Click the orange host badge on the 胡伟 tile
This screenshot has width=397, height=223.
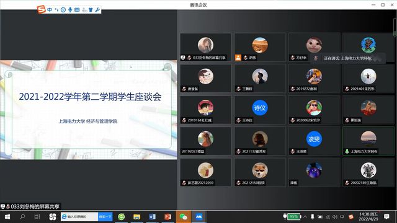pos(238,58)
